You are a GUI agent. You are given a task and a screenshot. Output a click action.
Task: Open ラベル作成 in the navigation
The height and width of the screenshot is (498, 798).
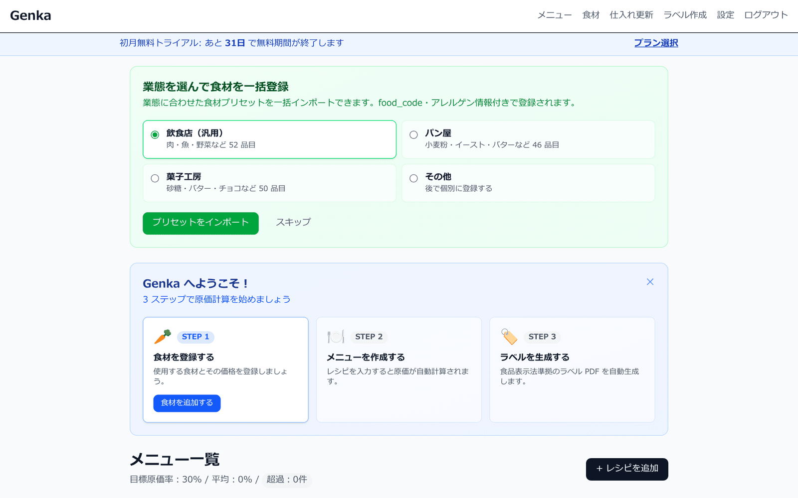(685, 15)
